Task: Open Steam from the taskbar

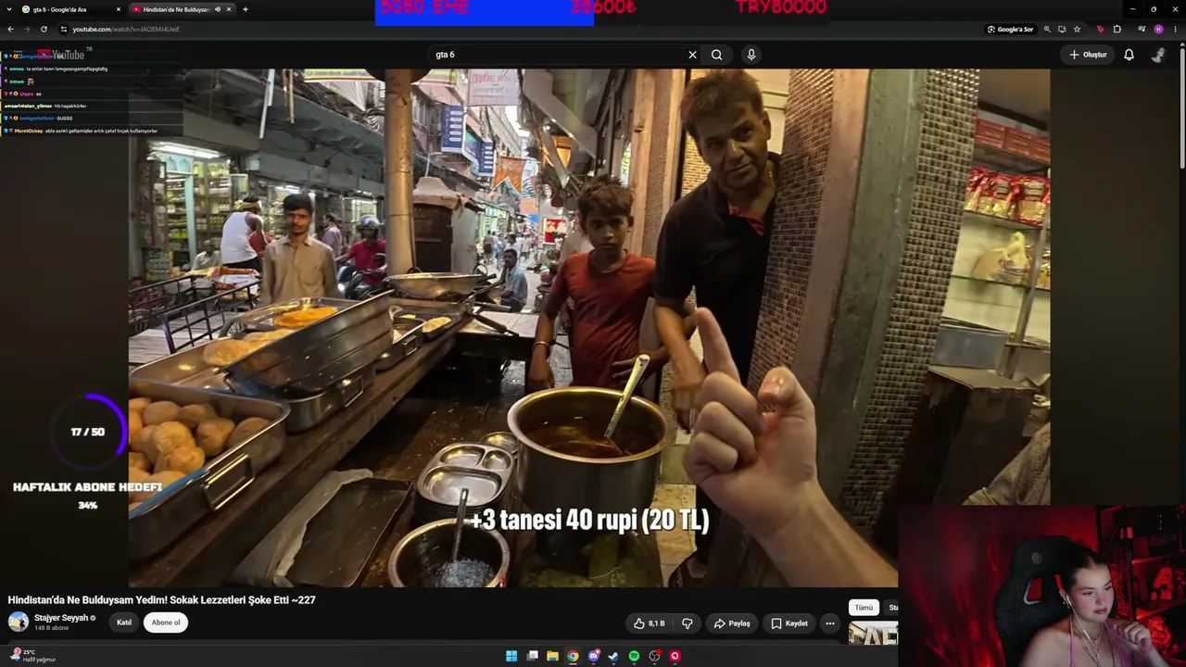Action: click(613, 656)
